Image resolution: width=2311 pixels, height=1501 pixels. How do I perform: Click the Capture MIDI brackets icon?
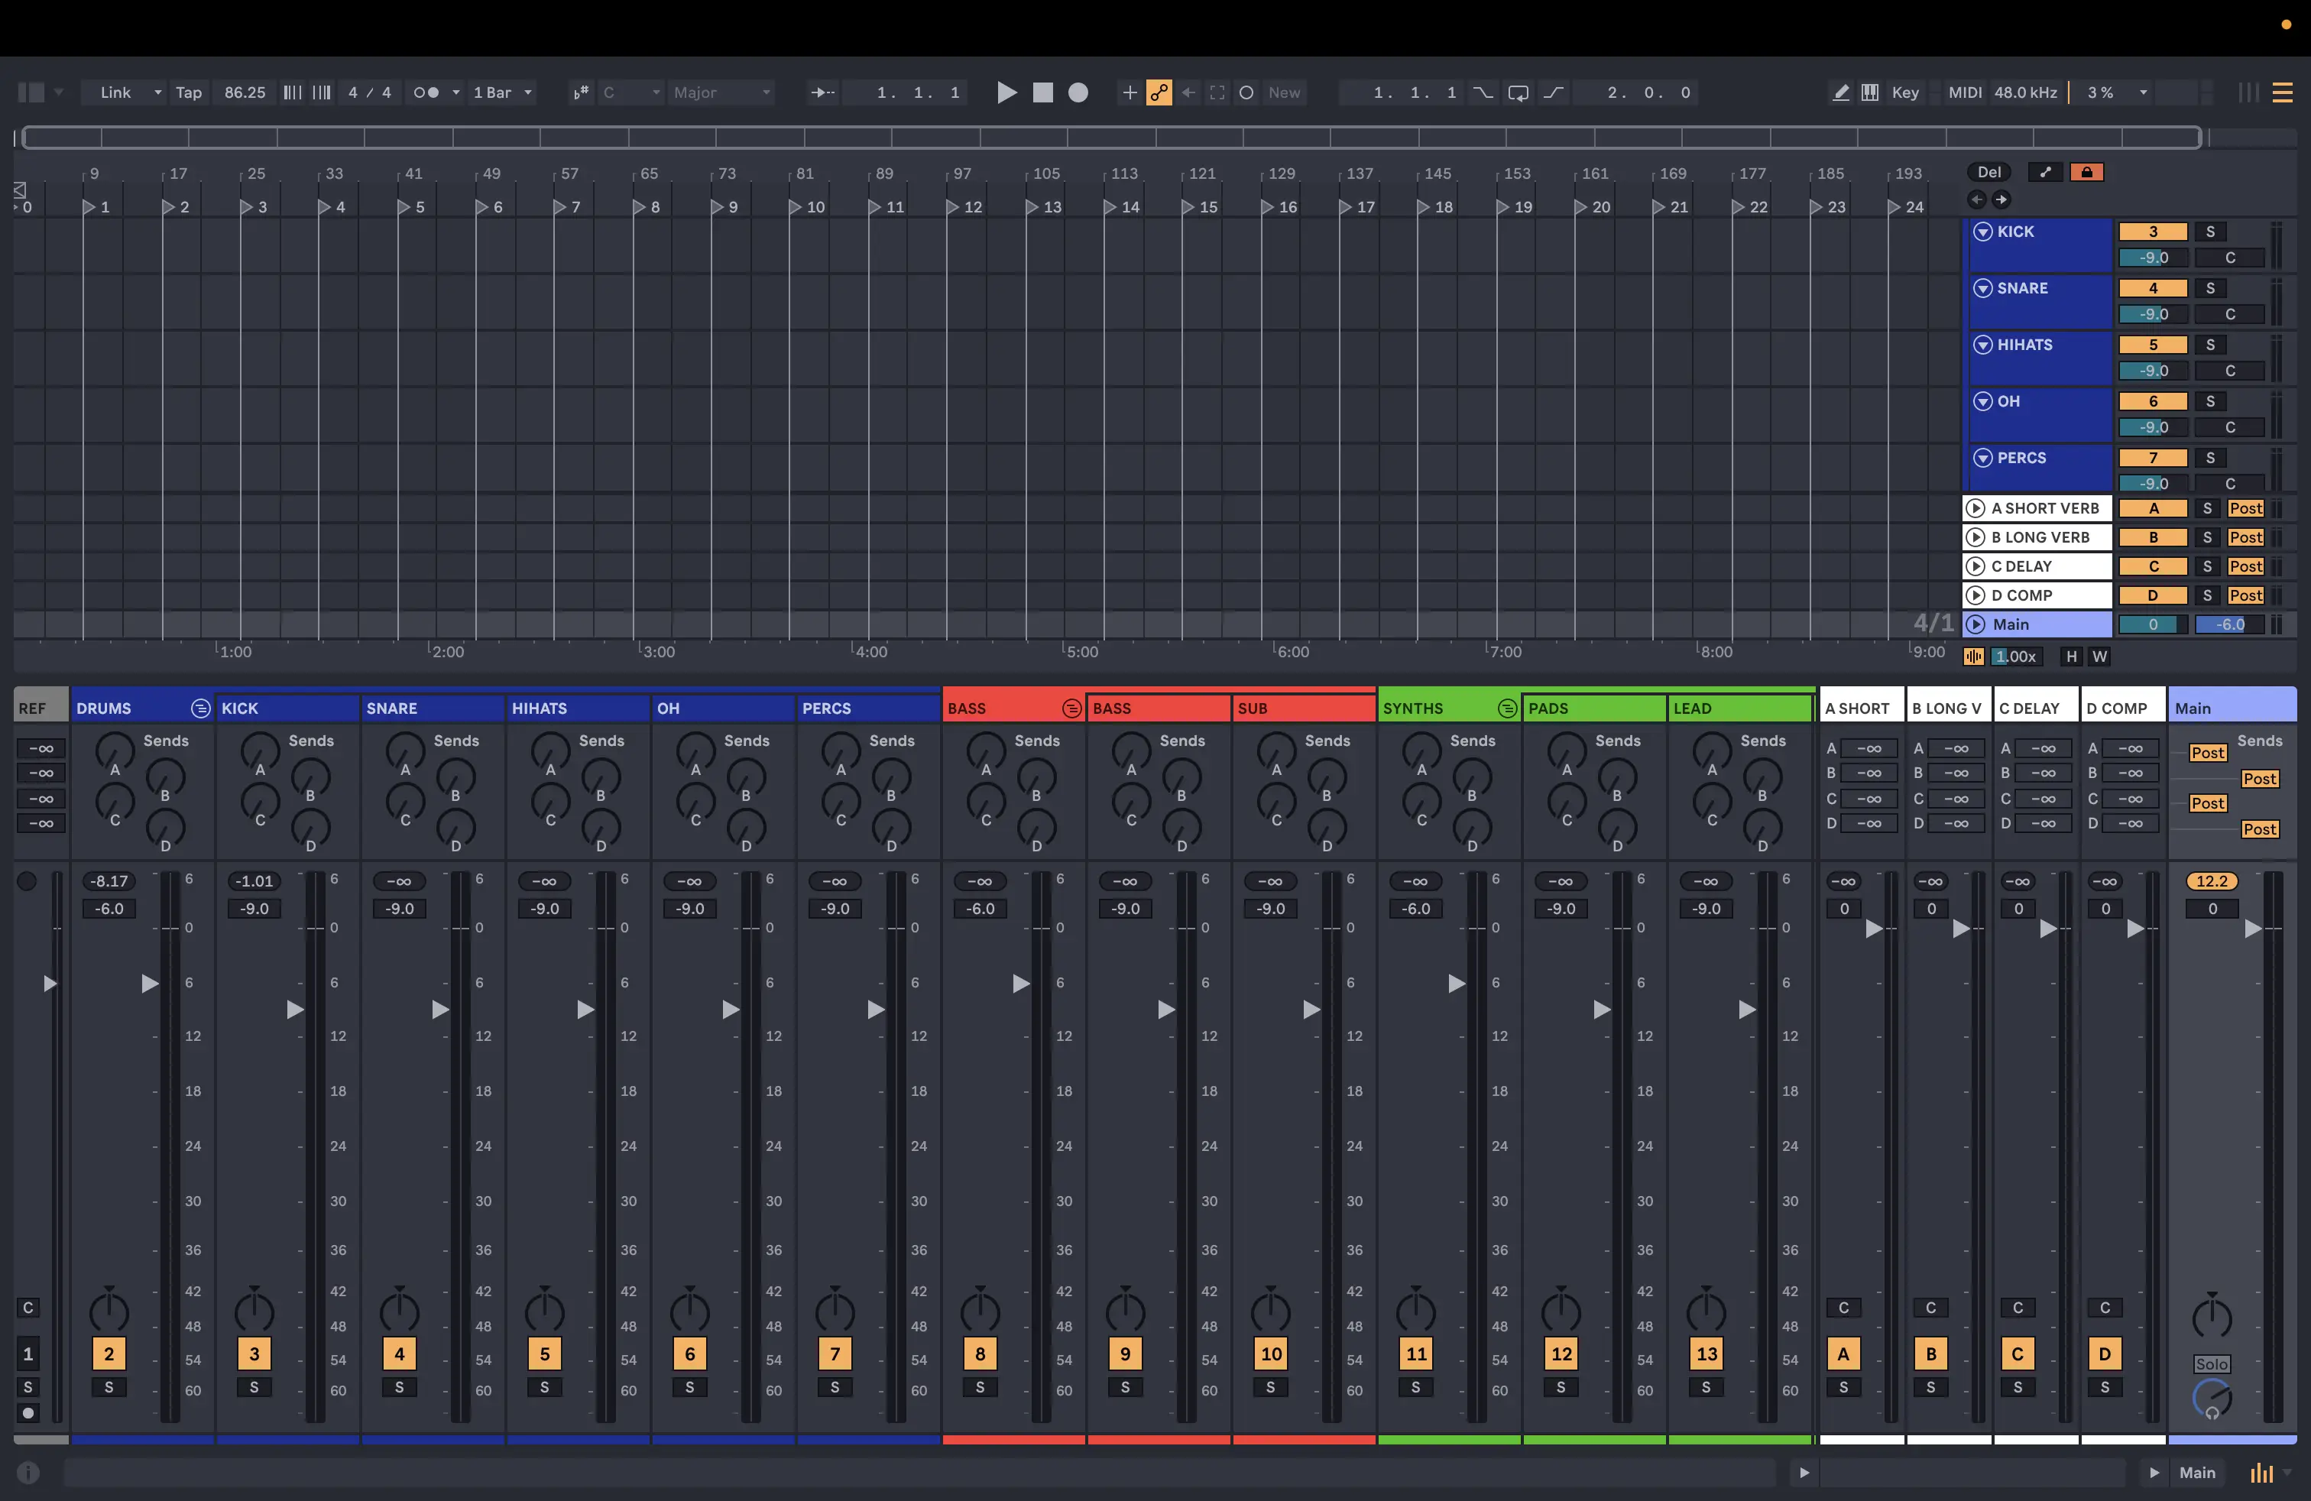[1217, 92]
